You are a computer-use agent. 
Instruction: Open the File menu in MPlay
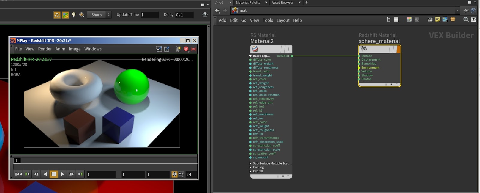tap(19, 49)
